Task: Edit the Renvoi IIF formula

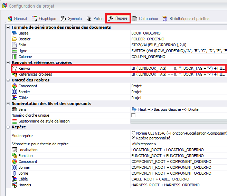Action: pos(178,68)
